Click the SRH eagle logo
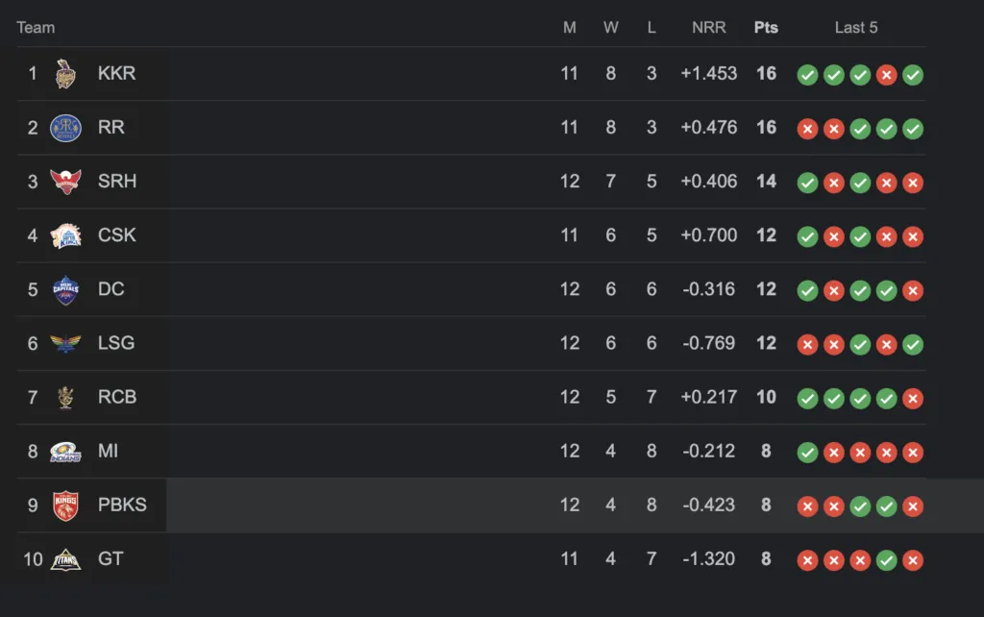The height and width of the screenshot is (617, 984). click(x=65, y=182)
